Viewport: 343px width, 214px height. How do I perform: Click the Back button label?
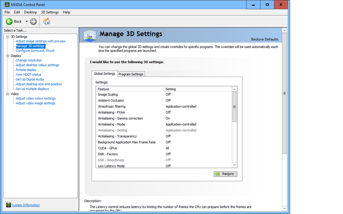pyautogui.click(x=18, y=21)
